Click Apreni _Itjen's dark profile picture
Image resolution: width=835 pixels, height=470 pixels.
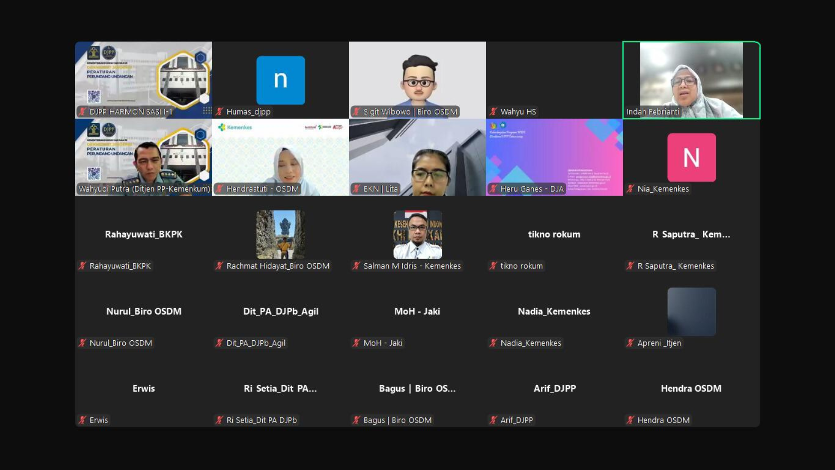pyautogui.click(x=691, y=312)
